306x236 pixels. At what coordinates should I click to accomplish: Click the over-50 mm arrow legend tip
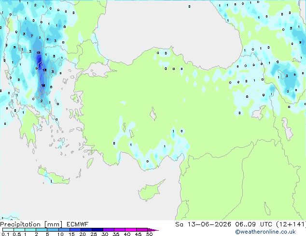[x=153, y=230]
